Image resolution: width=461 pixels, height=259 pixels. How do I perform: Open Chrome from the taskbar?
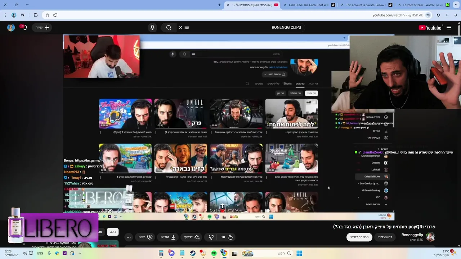[224, 253]
